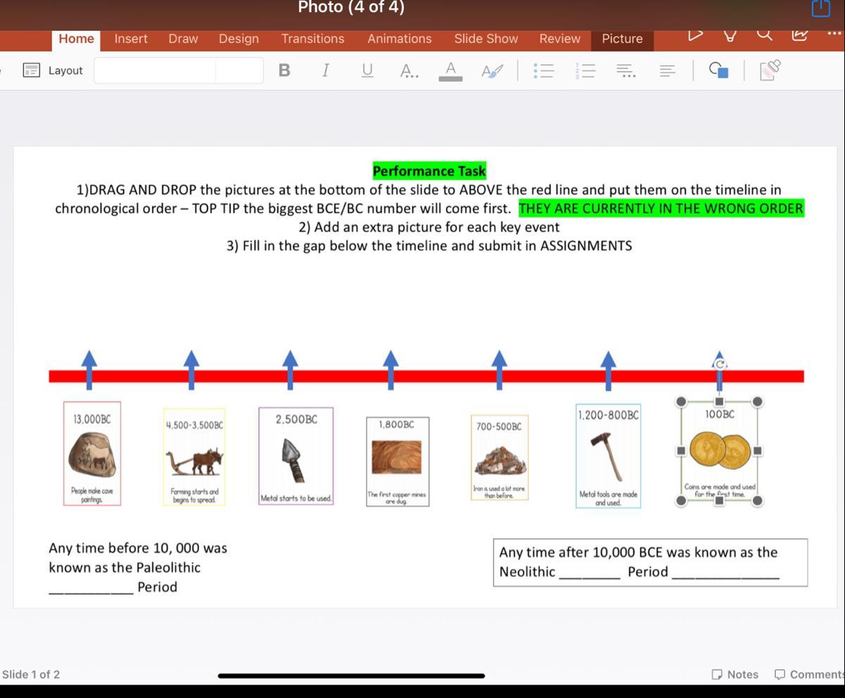Screen dimensions: 845x698
Task: Switch to the Home tab
Action: coord(76,39)
